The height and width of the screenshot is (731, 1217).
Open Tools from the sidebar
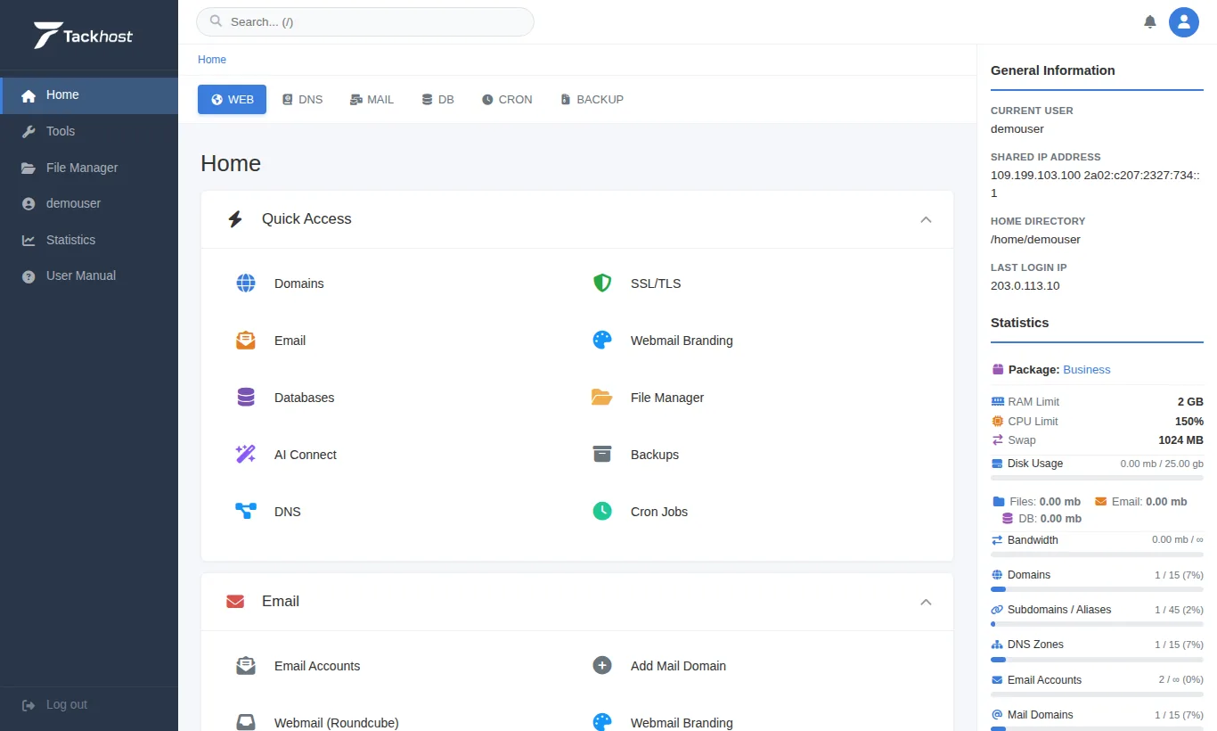(x=89, y=131)
